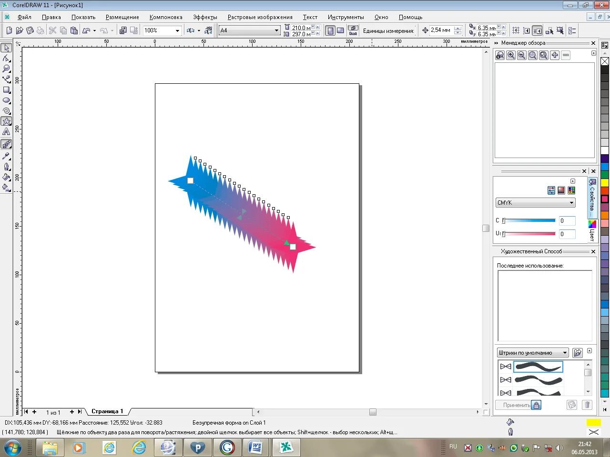Expand the 100% zoom level dropdown
Viewport: 610px width, 457px height.
click(177, 30)
